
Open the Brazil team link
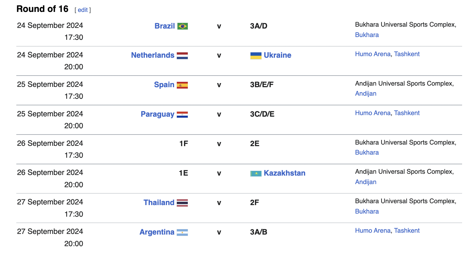pyautogui.click(x=165, y=26)
